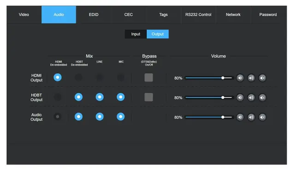Switch to the Network tab
The height and width of the screenshot is (174, 295).
(x=233, y=15)
